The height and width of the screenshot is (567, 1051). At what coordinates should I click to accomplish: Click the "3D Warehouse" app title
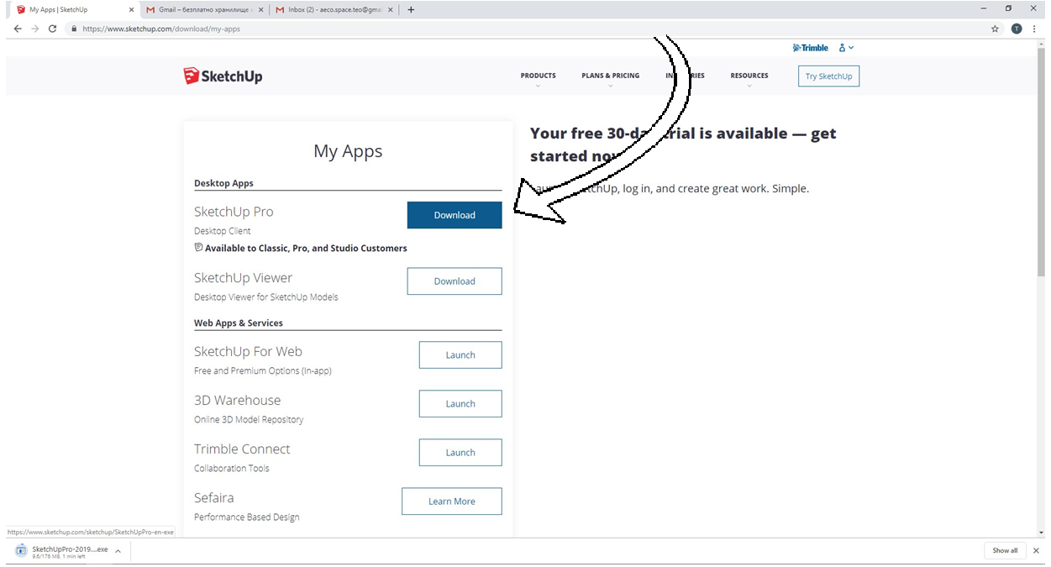pos(237,401)
